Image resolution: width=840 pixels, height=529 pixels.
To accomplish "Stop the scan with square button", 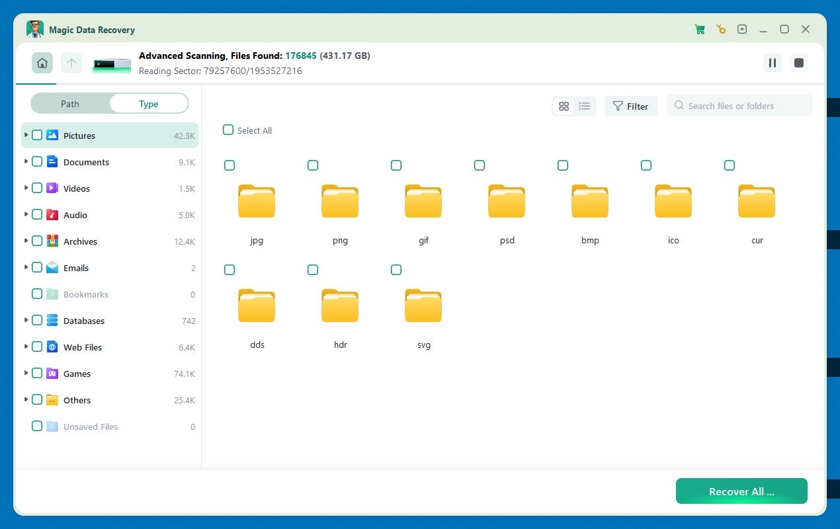I will [x=799, y=63].
